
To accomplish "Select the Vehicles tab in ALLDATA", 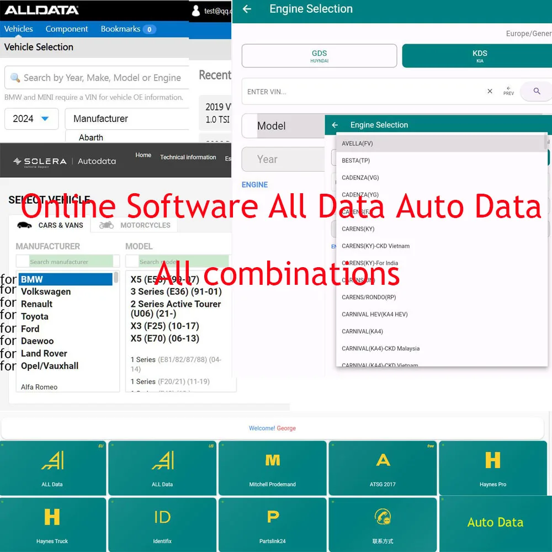I will [18, 29].
